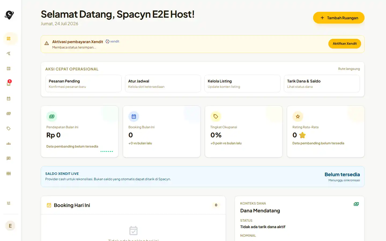The height and width of the screenshot is (241, 386).
Task: Open the sliders settings icon in sidebar
Action: tap(9, 203)
